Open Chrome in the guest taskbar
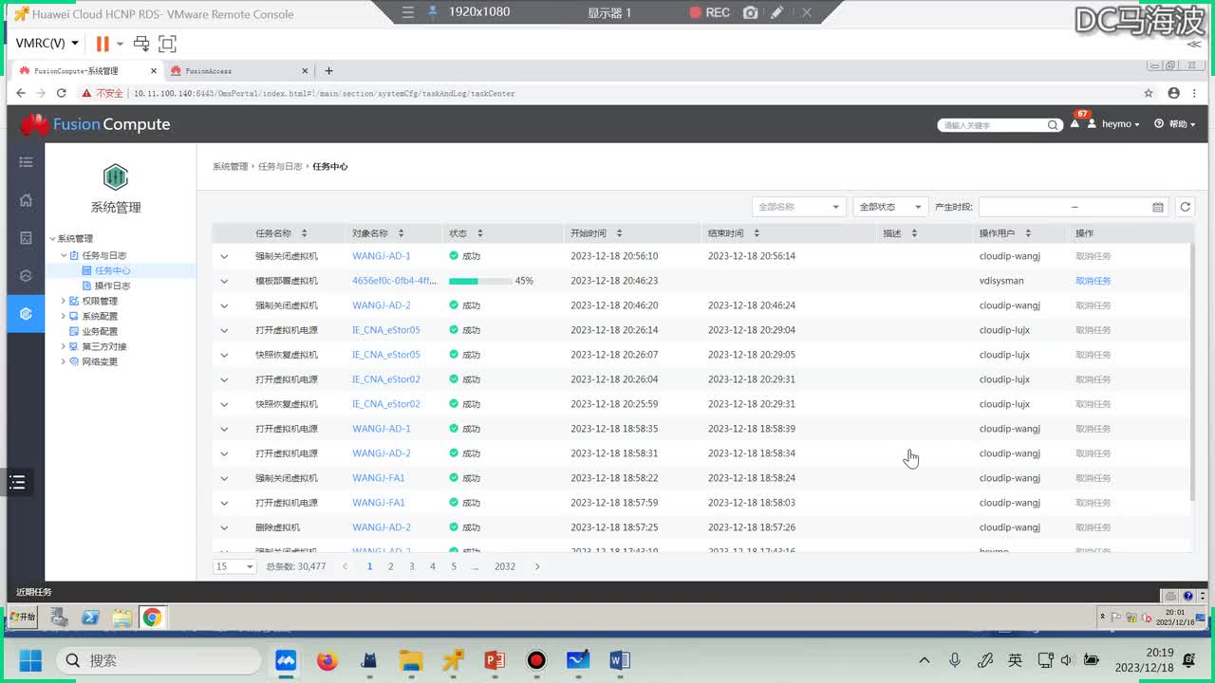This screenshot has height=683, width=1215. [152, 618]
